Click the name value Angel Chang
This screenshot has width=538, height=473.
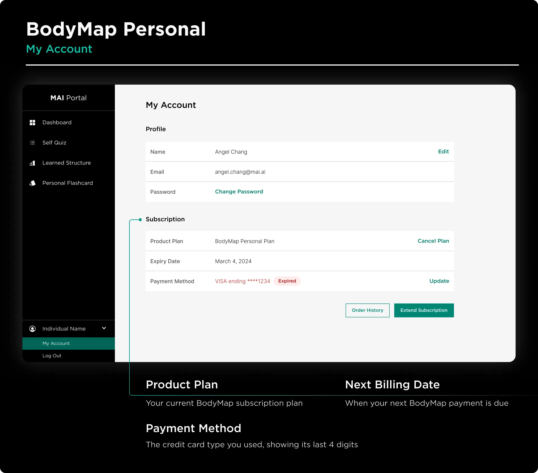231,152
